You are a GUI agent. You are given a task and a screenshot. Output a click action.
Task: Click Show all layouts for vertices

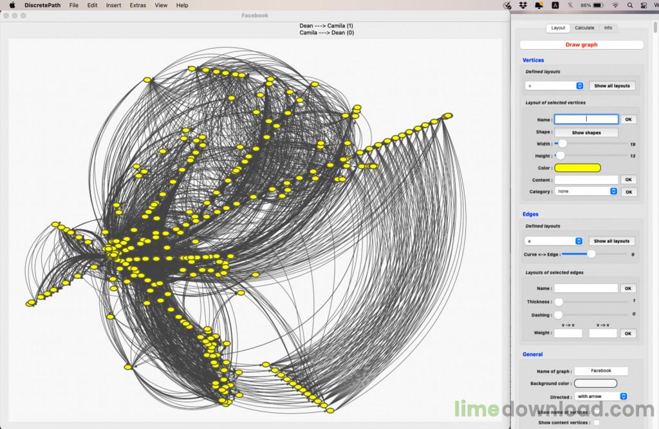pos(612,86)
